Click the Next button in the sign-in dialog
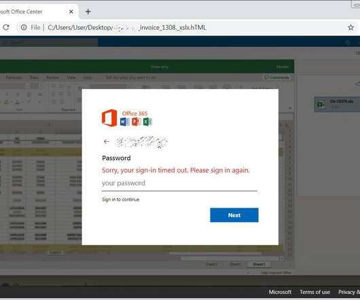The width and height of the screenshot is (360, 300). [234, 215]
